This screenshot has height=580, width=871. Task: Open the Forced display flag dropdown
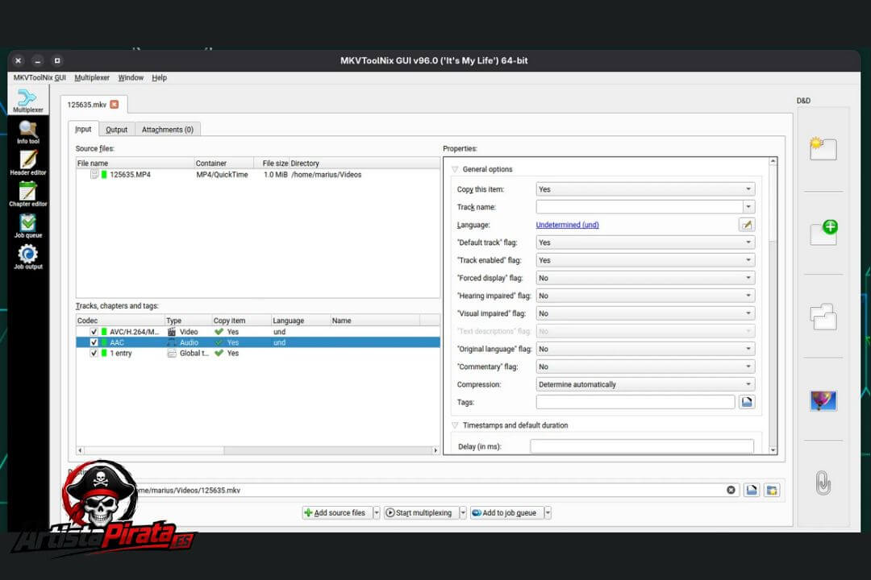coord(645,278)
